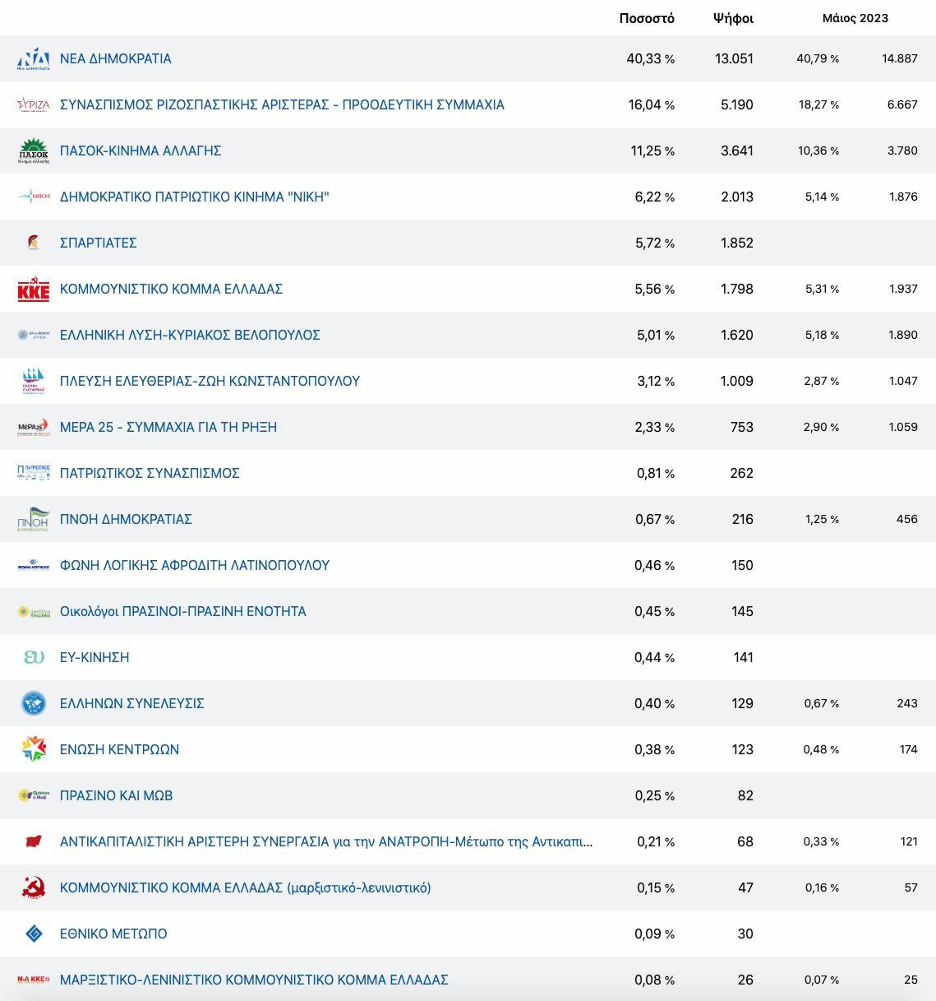This screenshot has height=1001, width=936.
Task: Open the ΑΝΤΙΚΑΠΙΤΑΛΙΣΤΙΚΗ ΑΡΙΣΤΕΡΗ ΣΥΝΕΡΓΑΣΙΑ link
Action: tap(326, 841)
